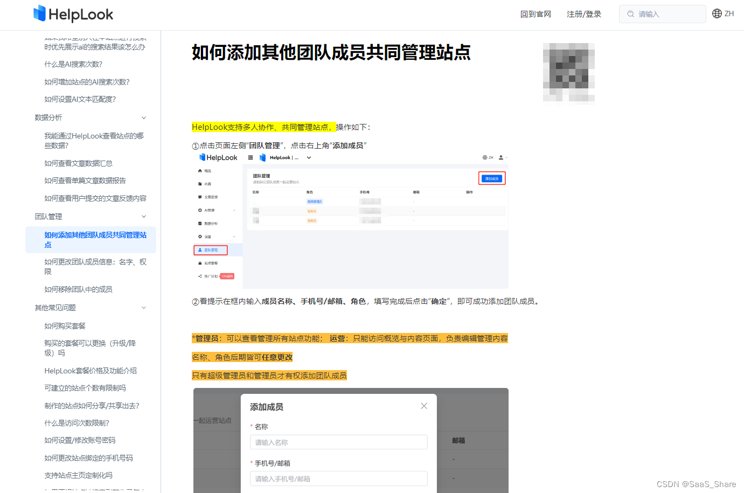The image size is (744, 493).
Task: Open the team management screenshot image
Action: pyautogui.click(x=351, y=220)
